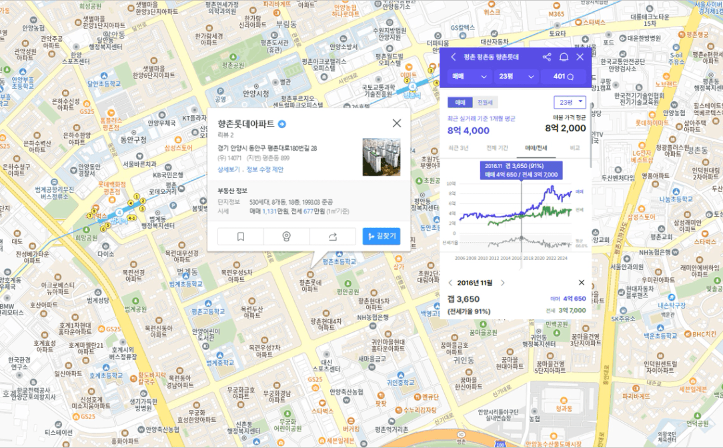Enable alerts with the bell icon
723x448 pixels.
point(564,57)
